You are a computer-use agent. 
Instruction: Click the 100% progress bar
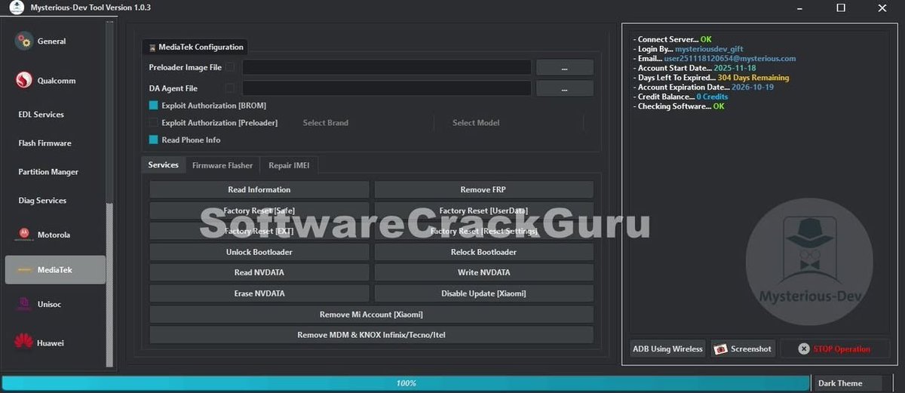406,383
